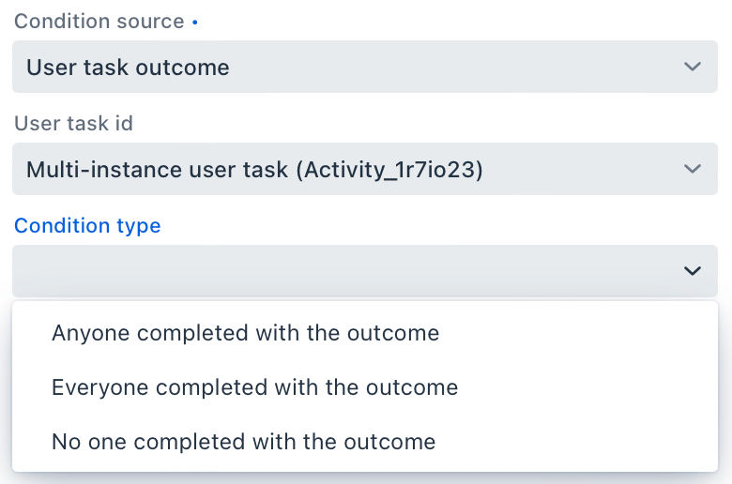Open the Condition source dropdown
Viewport: 732px width, 484px height.
365,67
